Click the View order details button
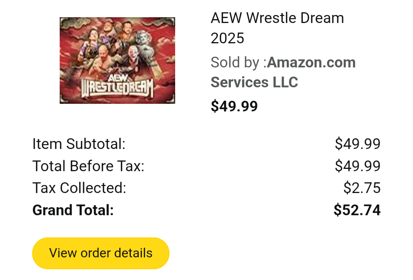The height and width of the screenshot is (280, 413). (x=101, y=253)
